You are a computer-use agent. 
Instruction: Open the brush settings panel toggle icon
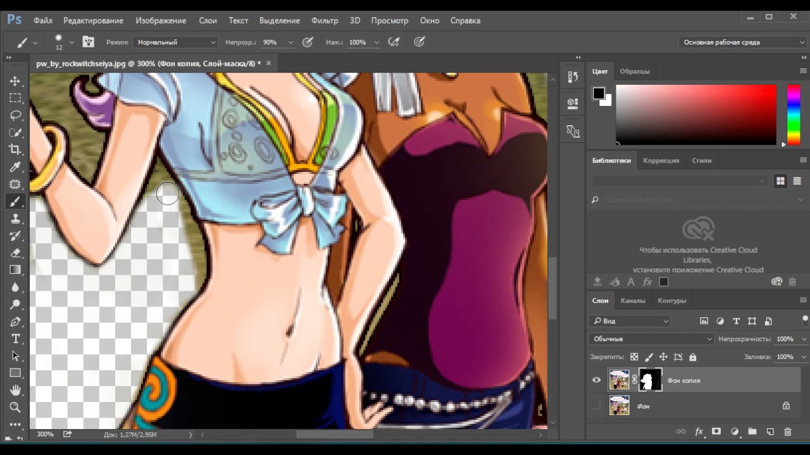pos(88,42)
